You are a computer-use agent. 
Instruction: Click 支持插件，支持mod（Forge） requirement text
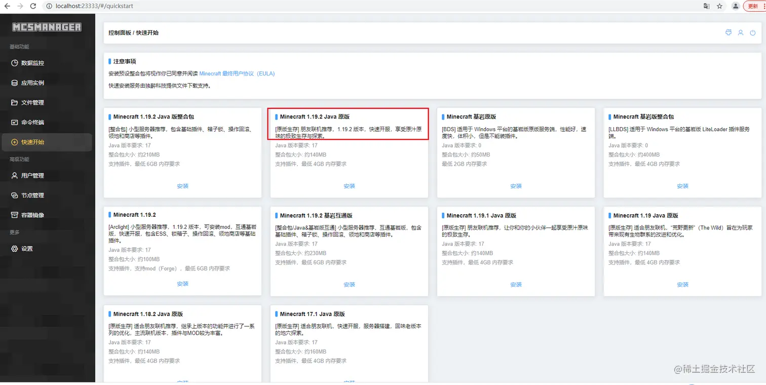(x=169, y=268)
